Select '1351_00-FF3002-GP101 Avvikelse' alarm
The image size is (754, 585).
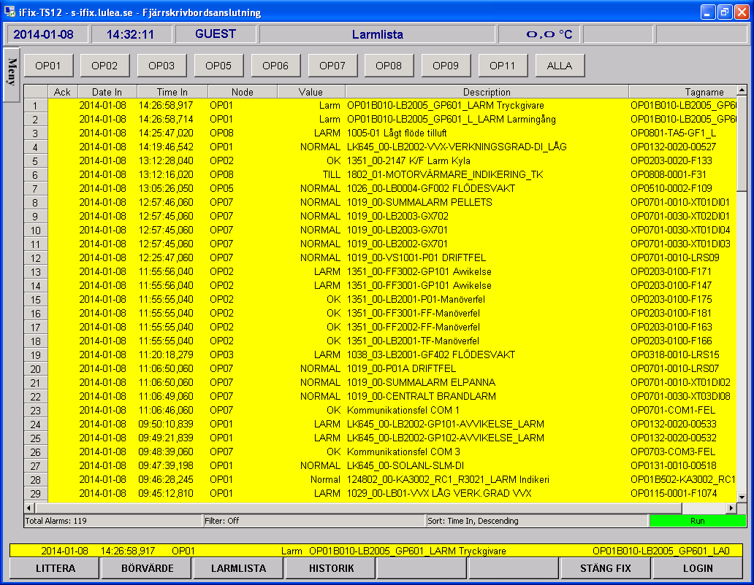point(380,271)
